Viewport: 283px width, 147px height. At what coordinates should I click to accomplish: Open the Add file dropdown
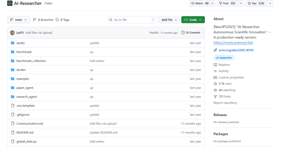(169, 20)
